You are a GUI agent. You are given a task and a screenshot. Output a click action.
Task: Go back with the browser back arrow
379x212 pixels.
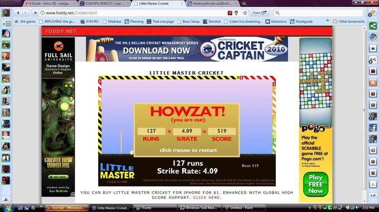[18, 13]
